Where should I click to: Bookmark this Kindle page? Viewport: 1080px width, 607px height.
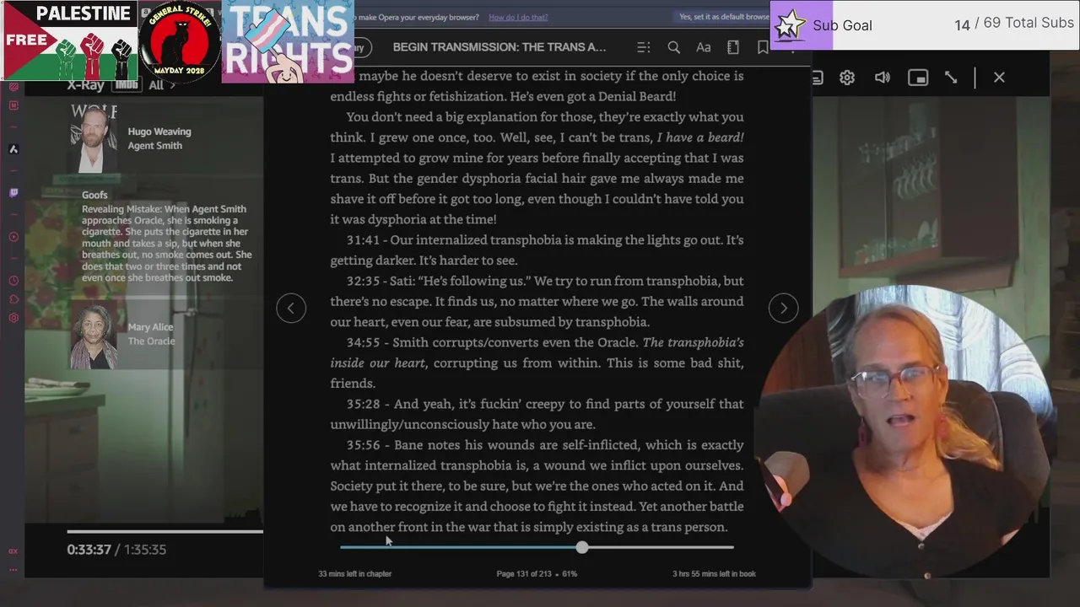(763, 48)
